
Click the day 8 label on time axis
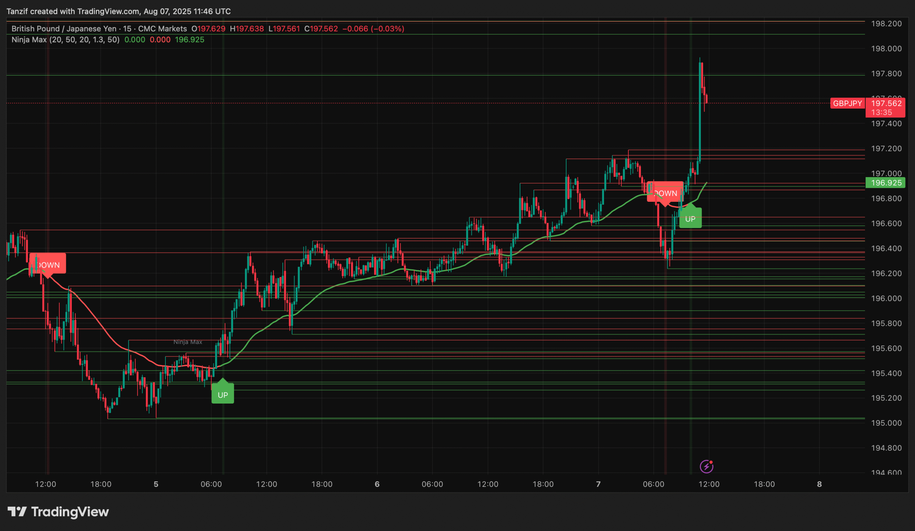coord(819,484)
